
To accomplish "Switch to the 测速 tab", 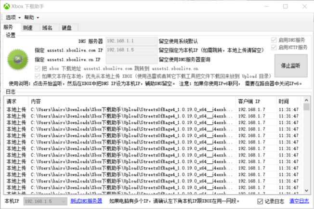I will (28, 28).
